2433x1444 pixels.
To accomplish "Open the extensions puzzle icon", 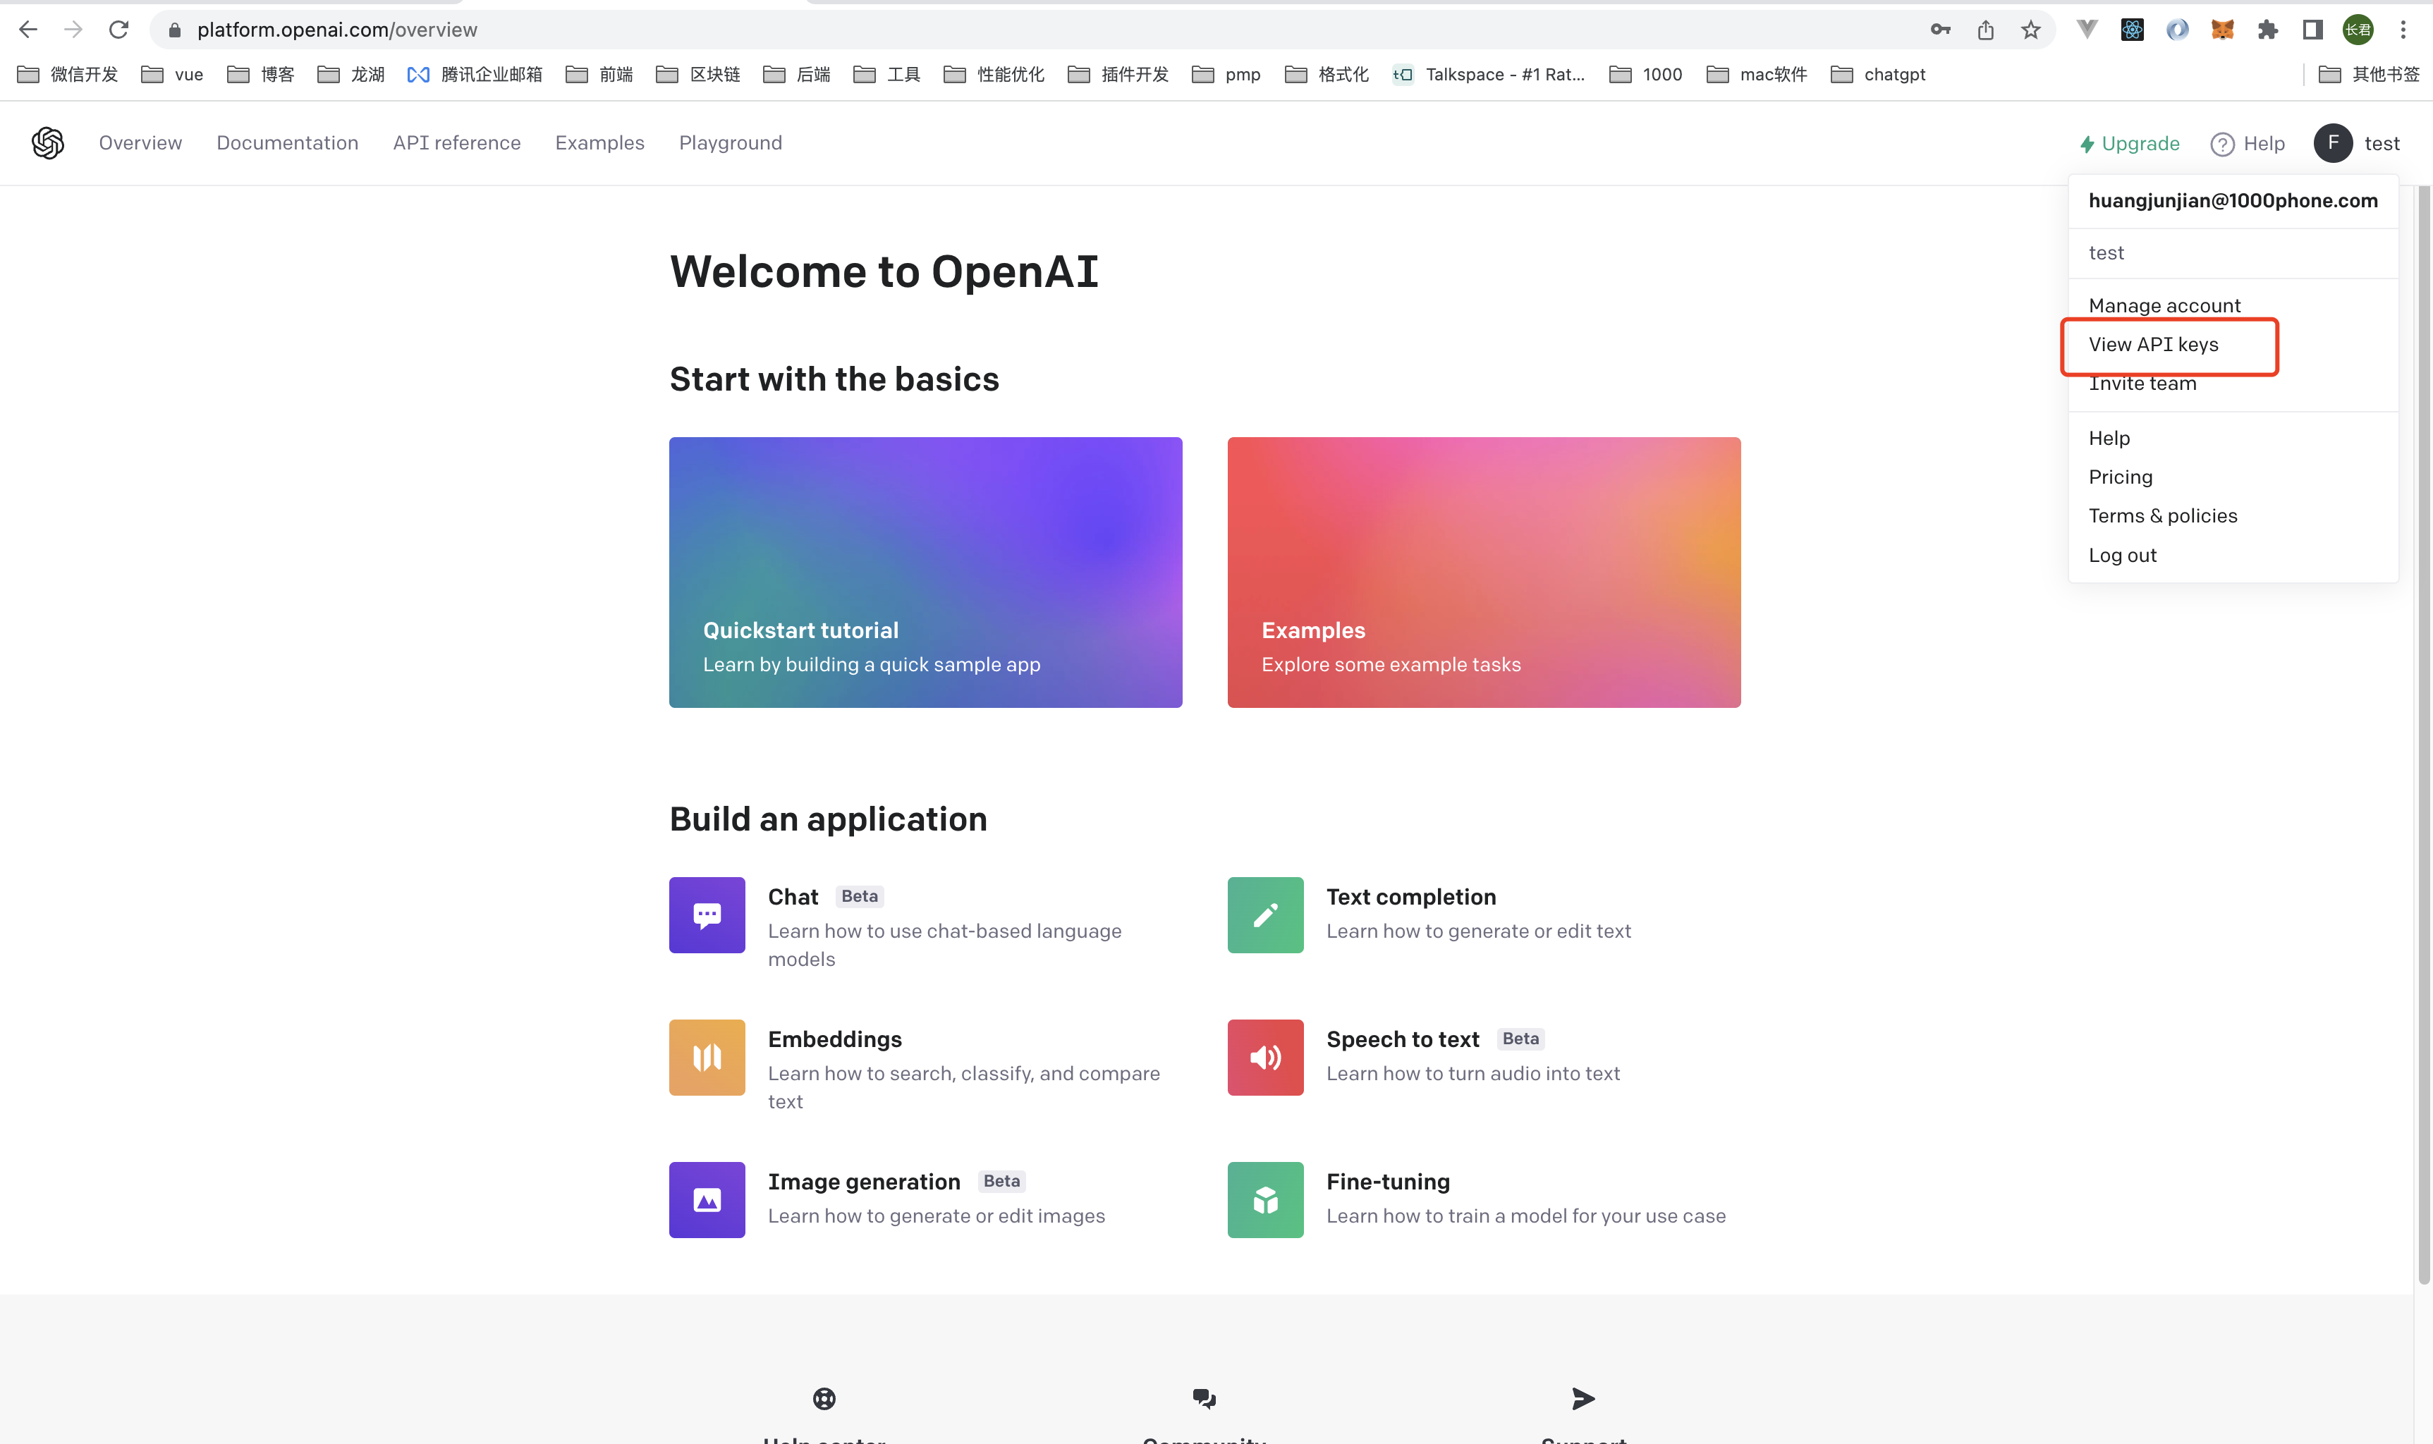I will pyautogui.click(x=2269, y=30).
